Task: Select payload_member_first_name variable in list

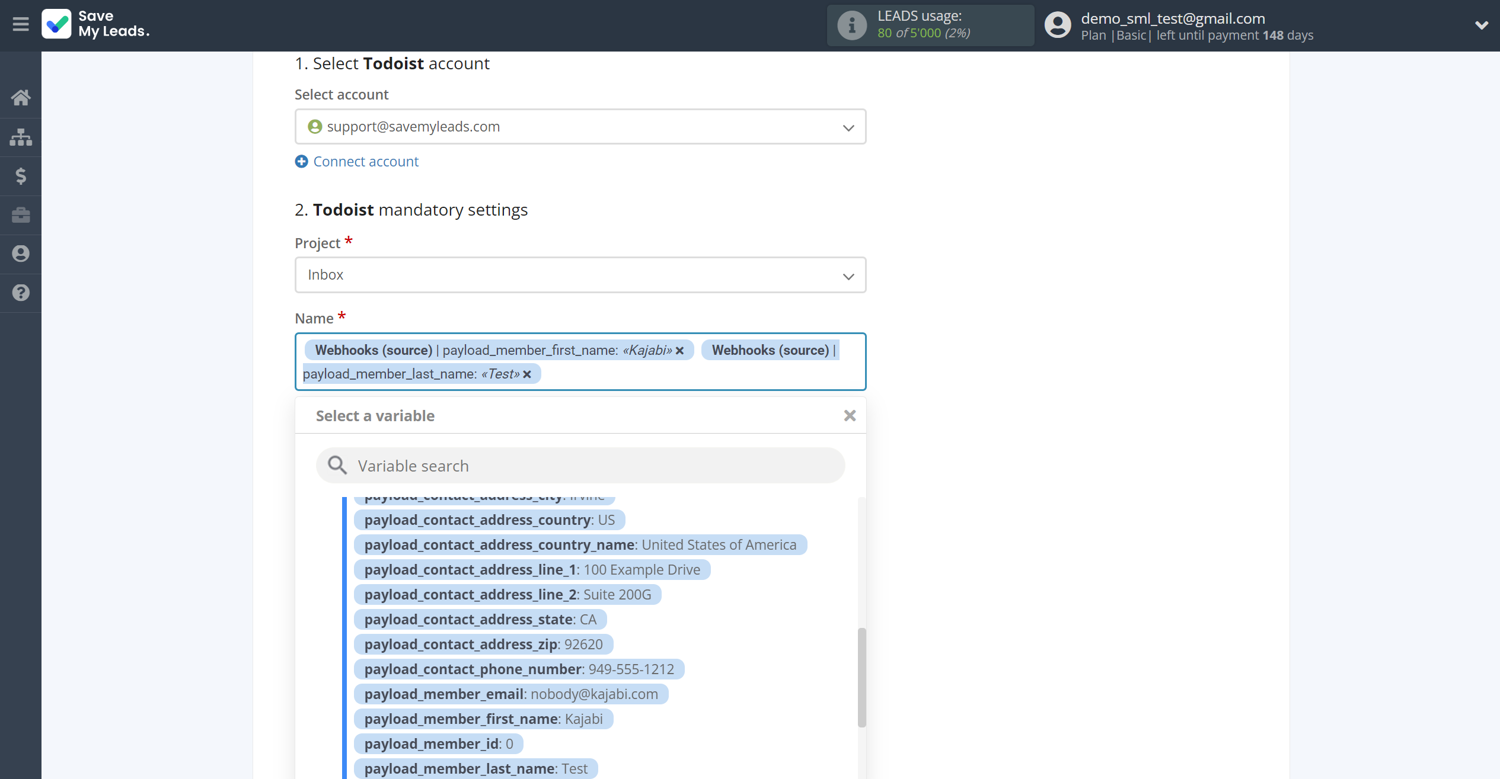Action: (483, 719)
